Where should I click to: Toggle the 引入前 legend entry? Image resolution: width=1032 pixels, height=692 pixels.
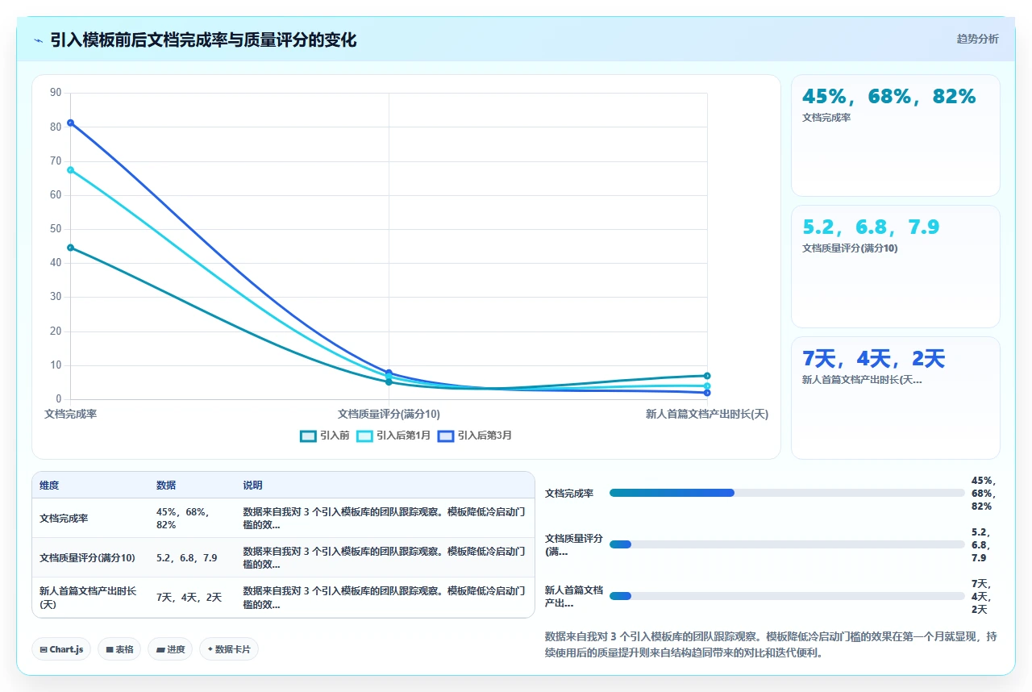324,436
